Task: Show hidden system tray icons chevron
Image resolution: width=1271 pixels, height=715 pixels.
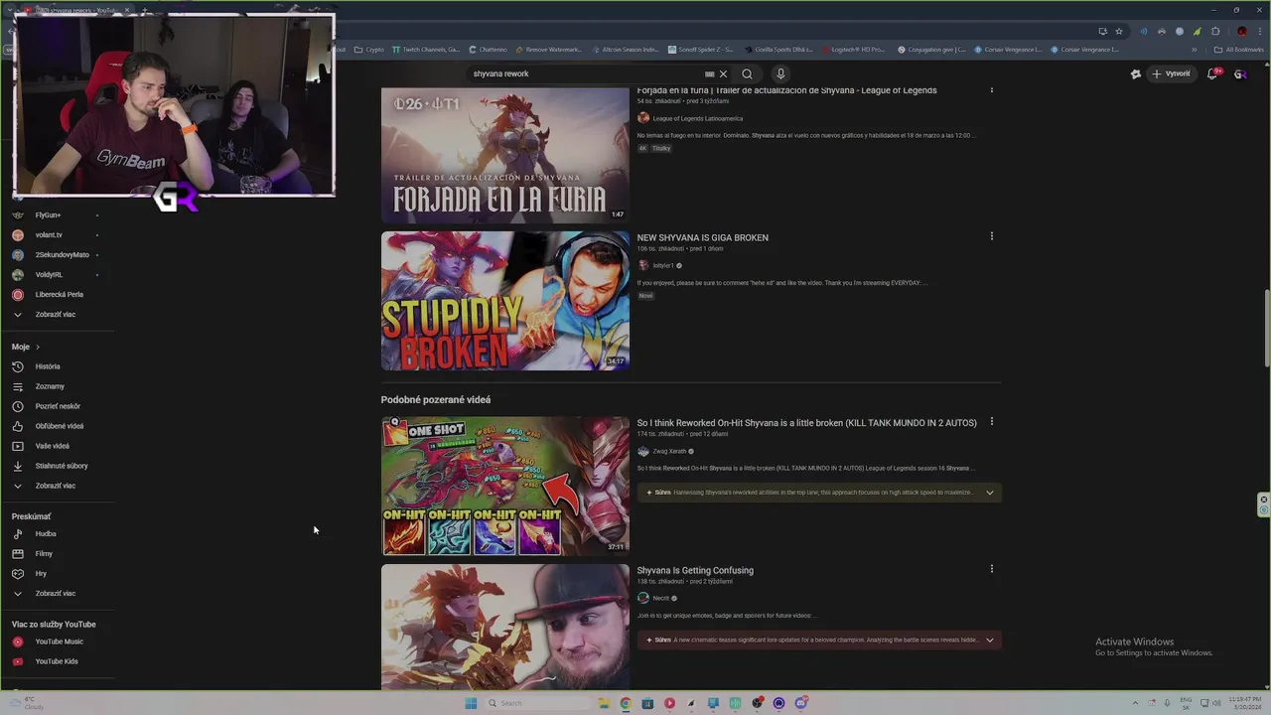Action: click(x=1137, y=703)
